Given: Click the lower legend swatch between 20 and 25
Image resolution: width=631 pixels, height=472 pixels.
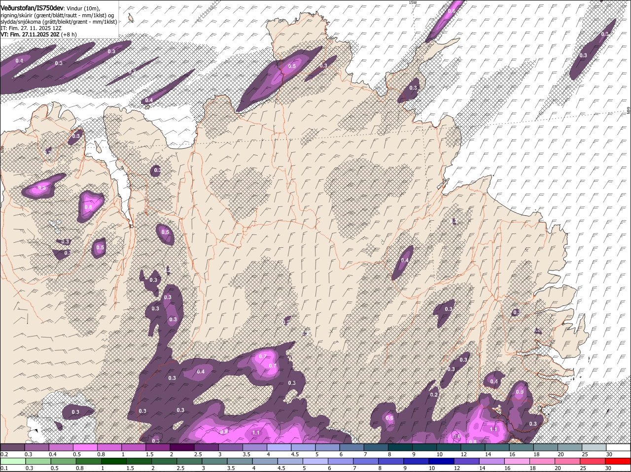Looking at the screenshot, I should [x=568, y=462].
